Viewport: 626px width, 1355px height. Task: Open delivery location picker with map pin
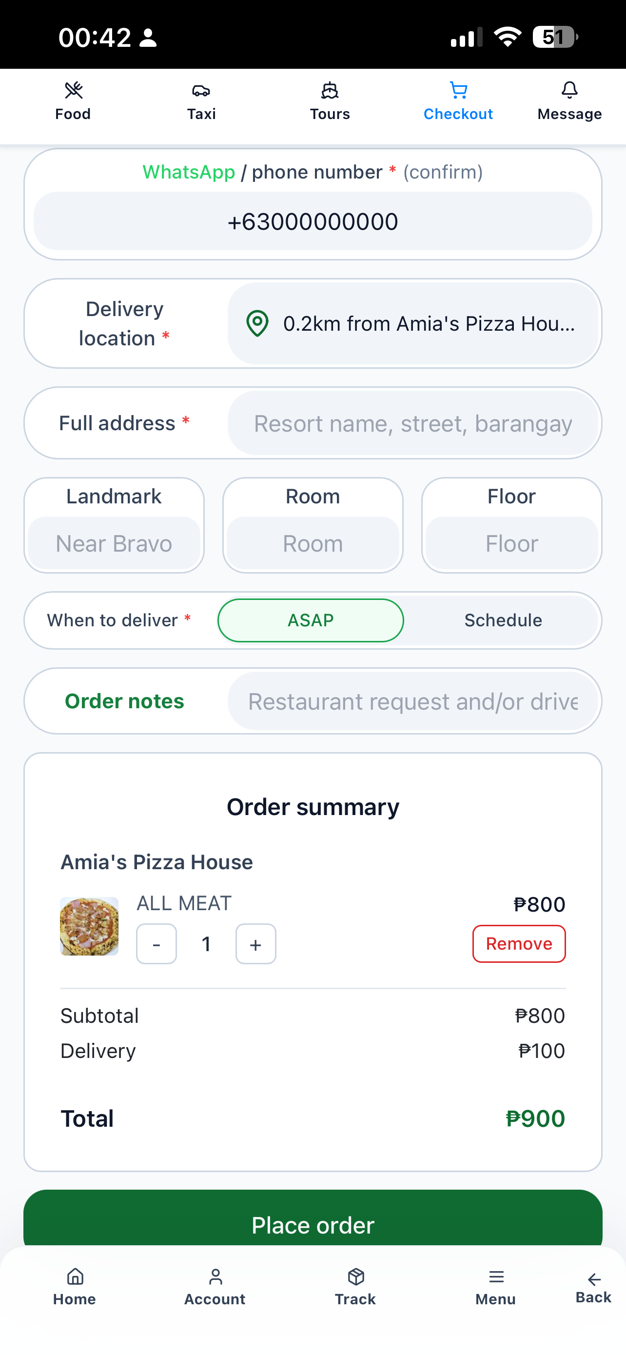[x=413, y=323]
